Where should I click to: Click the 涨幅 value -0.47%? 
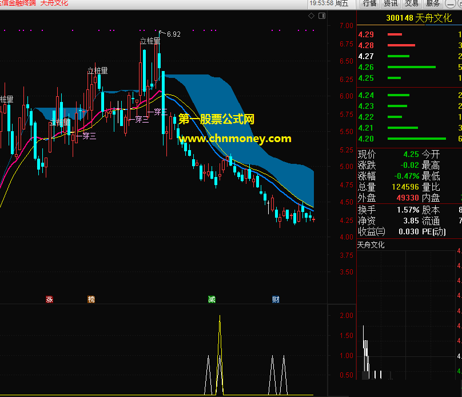tap(407, 176)
